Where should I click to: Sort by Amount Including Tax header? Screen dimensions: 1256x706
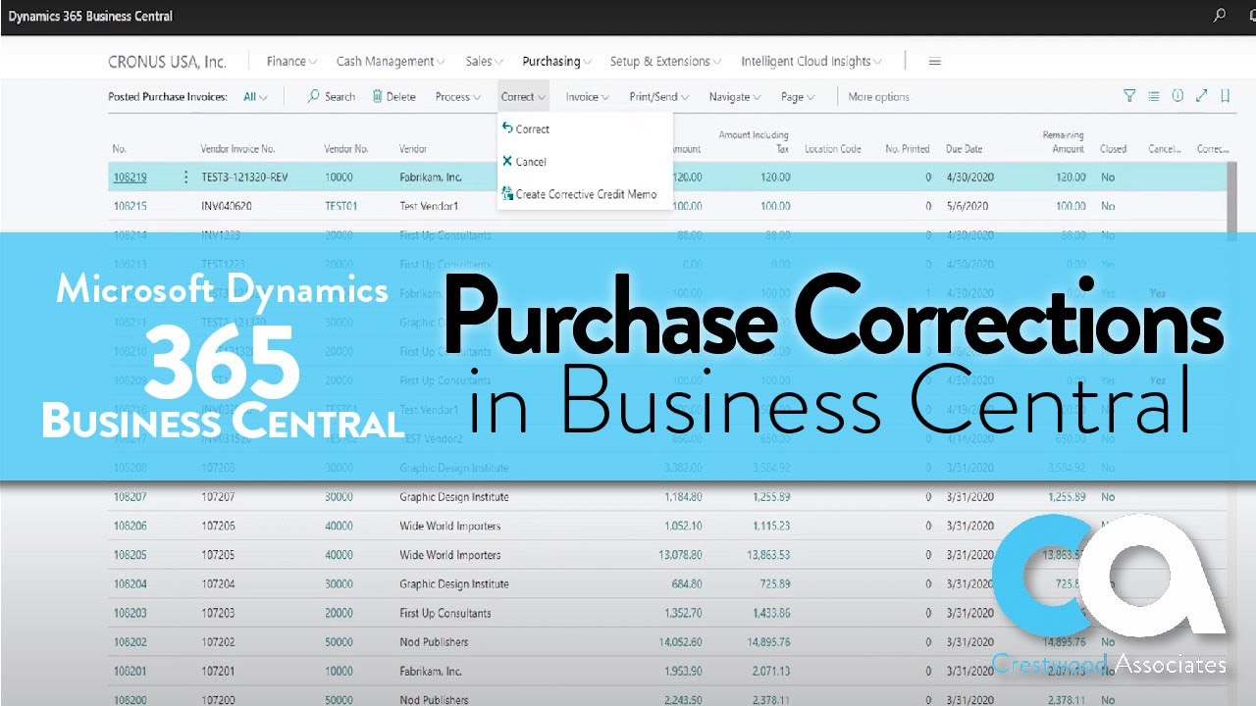[754, 142]
